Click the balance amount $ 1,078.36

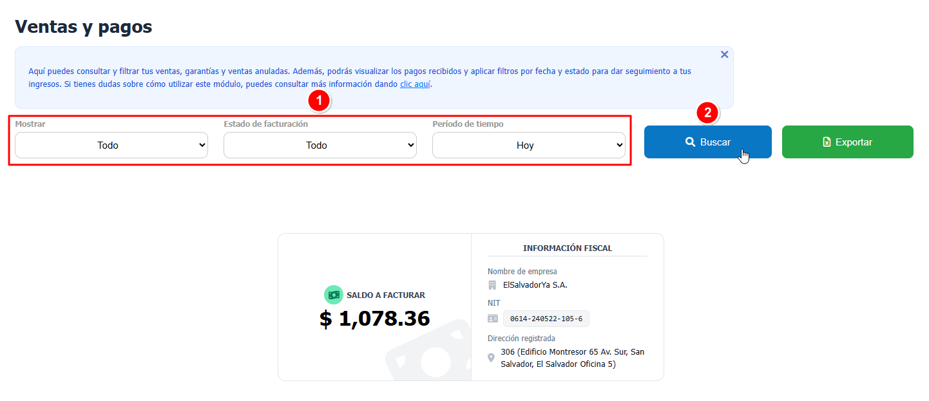coord(374,318)
